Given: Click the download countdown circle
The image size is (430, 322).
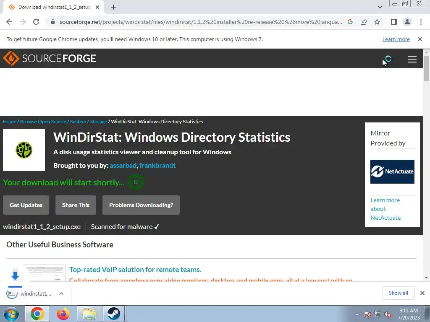Looking at the screenshot, I should point(136,182).
